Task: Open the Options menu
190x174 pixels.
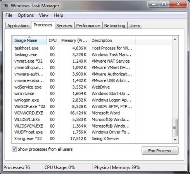Action: coord(26,15)
